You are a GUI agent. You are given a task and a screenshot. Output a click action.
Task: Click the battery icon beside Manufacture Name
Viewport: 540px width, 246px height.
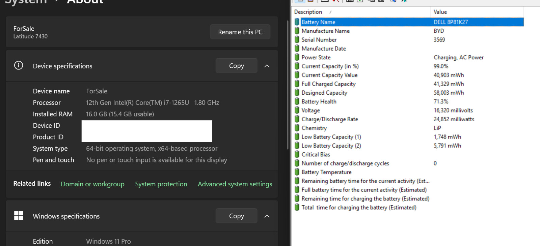[x=297, y=31]
